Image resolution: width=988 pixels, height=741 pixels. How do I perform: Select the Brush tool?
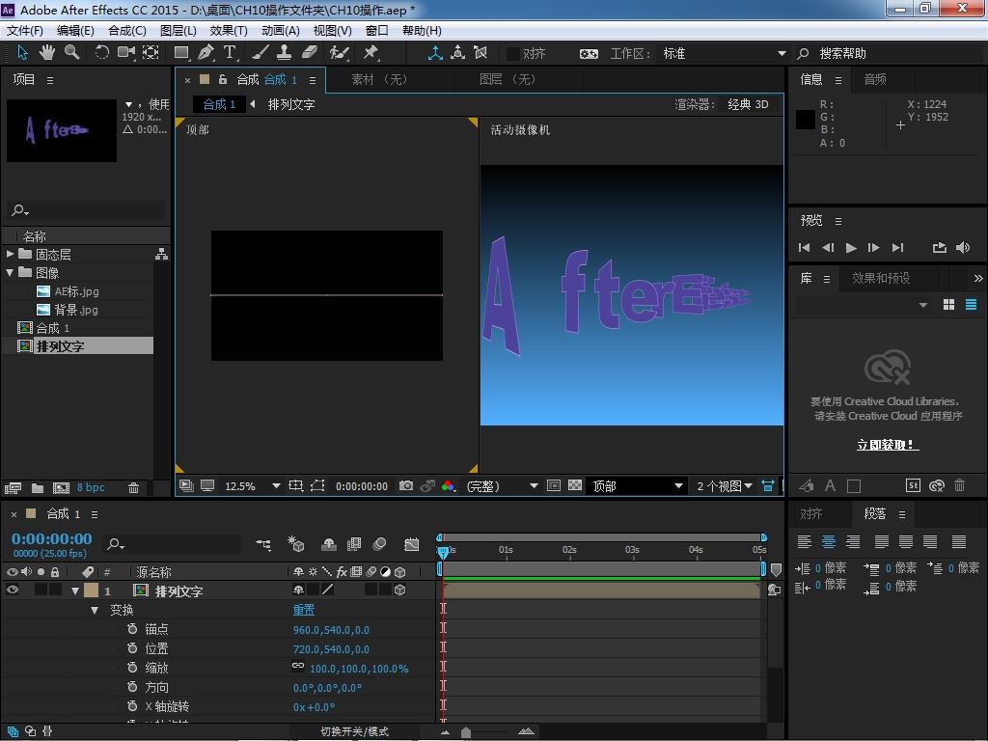(261, 53)
